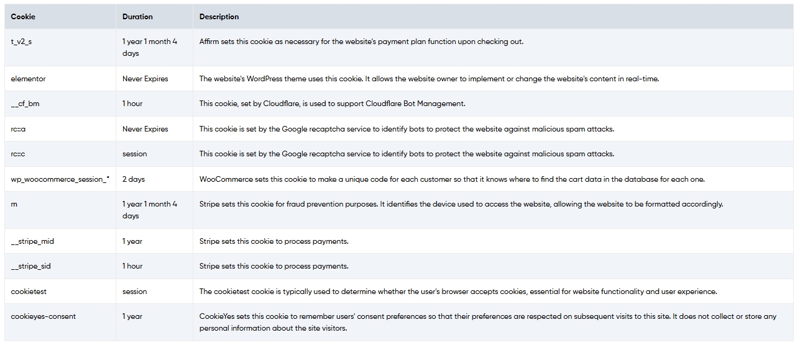Click the __stripe_mid cookie name

point(32,241)
